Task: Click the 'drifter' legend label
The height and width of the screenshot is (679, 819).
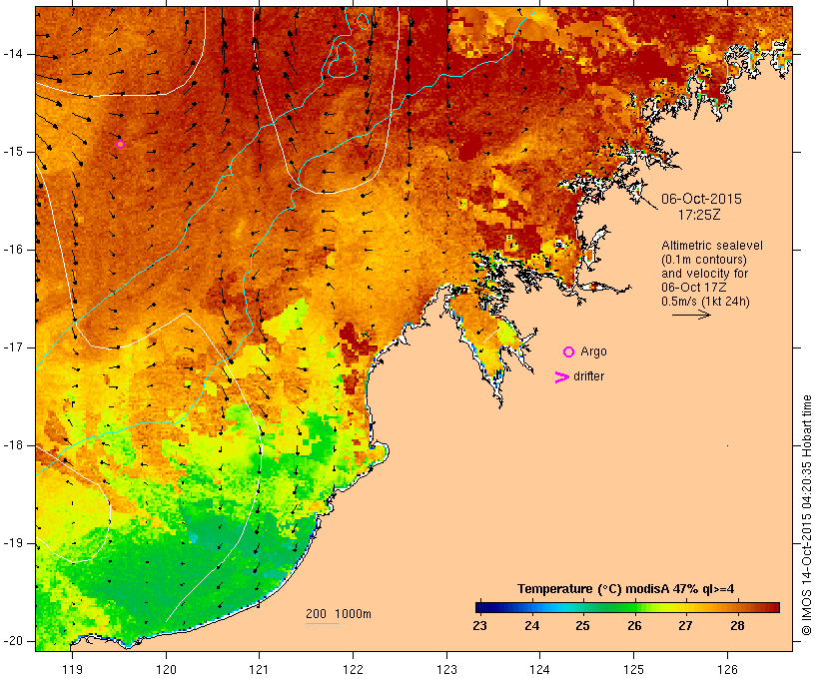Action: pos(588,376)
